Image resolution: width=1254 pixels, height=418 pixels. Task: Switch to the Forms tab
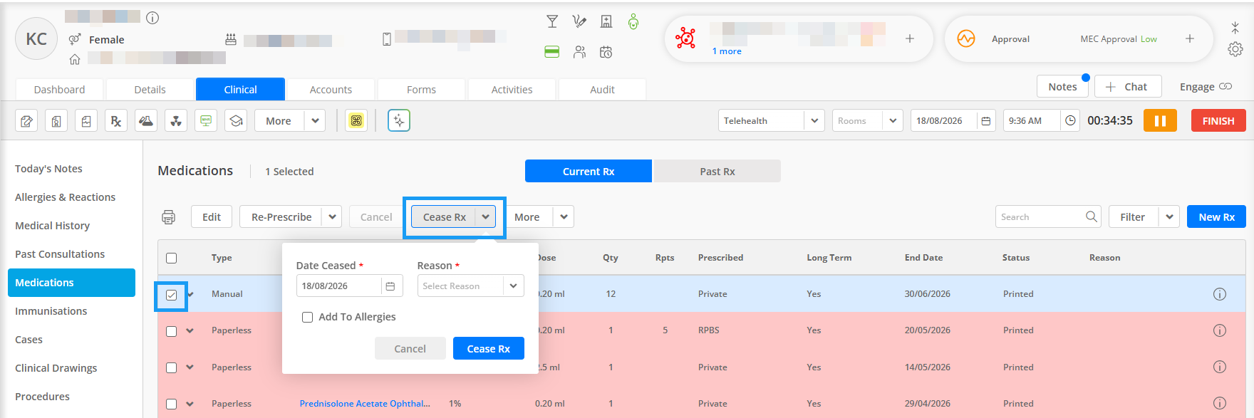coord(422,90)
